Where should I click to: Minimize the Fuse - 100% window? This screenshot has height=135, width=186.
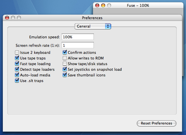click(x=103, y=5)
